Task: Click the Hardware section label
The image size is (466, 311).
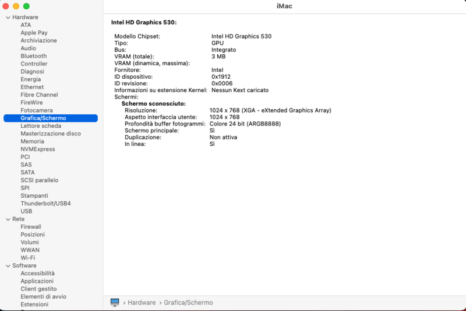Action: tap(25, 18)
